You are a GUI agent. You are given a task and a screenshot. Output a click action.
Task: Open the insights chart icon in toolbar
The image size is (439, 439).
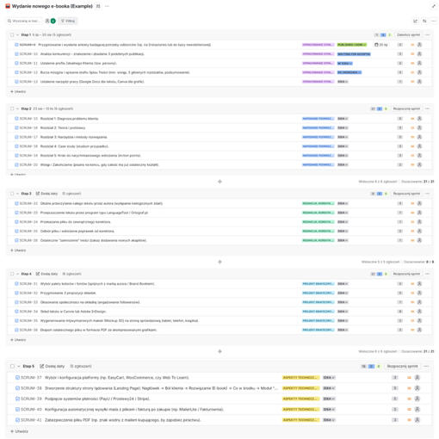tap(415, 21)
